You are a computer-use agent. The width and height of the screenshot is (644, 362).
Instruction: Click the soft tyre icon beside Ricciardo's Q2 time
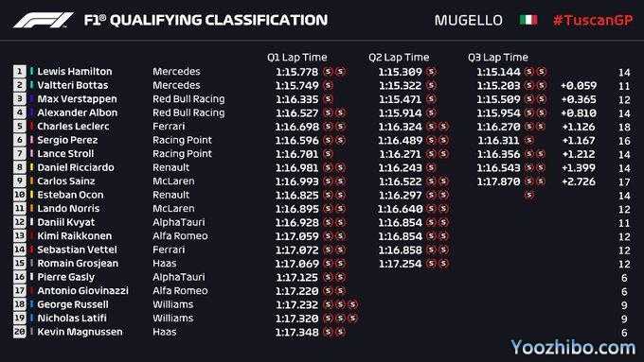pos(431,167)
